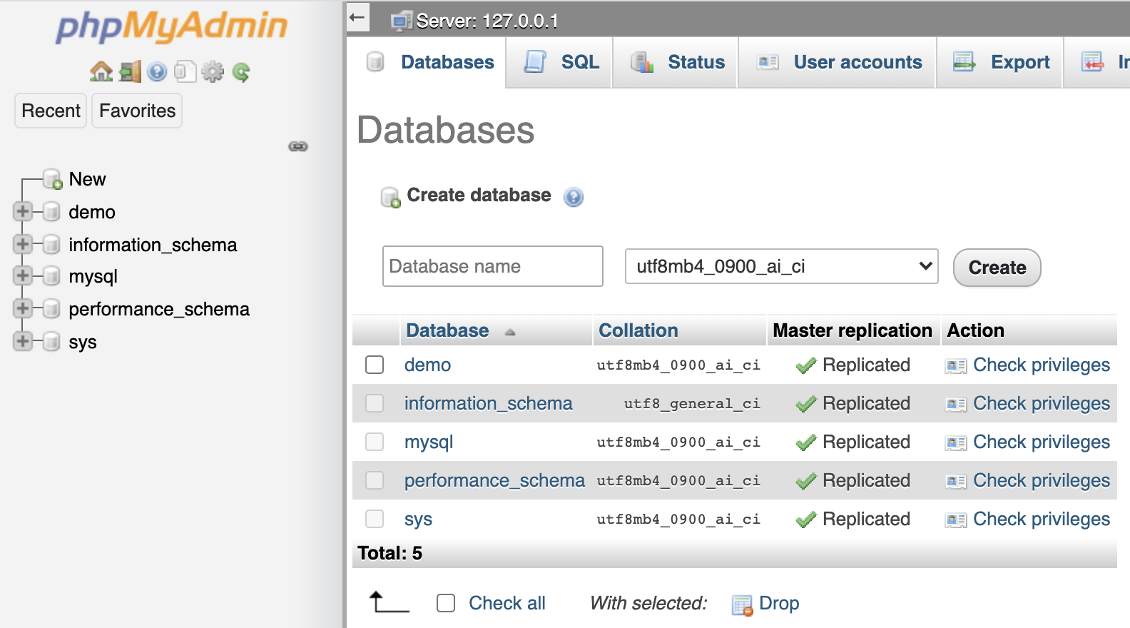Click the Log out door icon
This screenshot has height=628, width=1130.
(x=131, y=71)
